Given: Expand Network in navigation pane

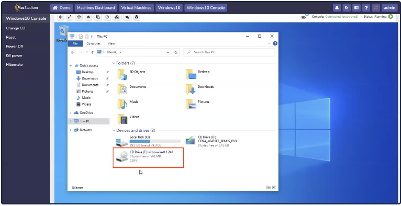Looking at the screenshot, I should (x=71, y=130).
